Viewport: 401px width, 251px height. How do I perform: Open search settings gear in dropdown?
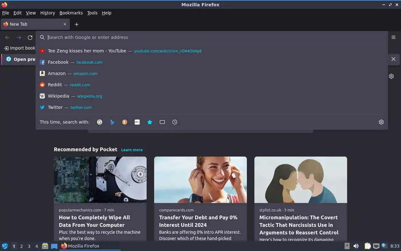[x=381, y=122]
